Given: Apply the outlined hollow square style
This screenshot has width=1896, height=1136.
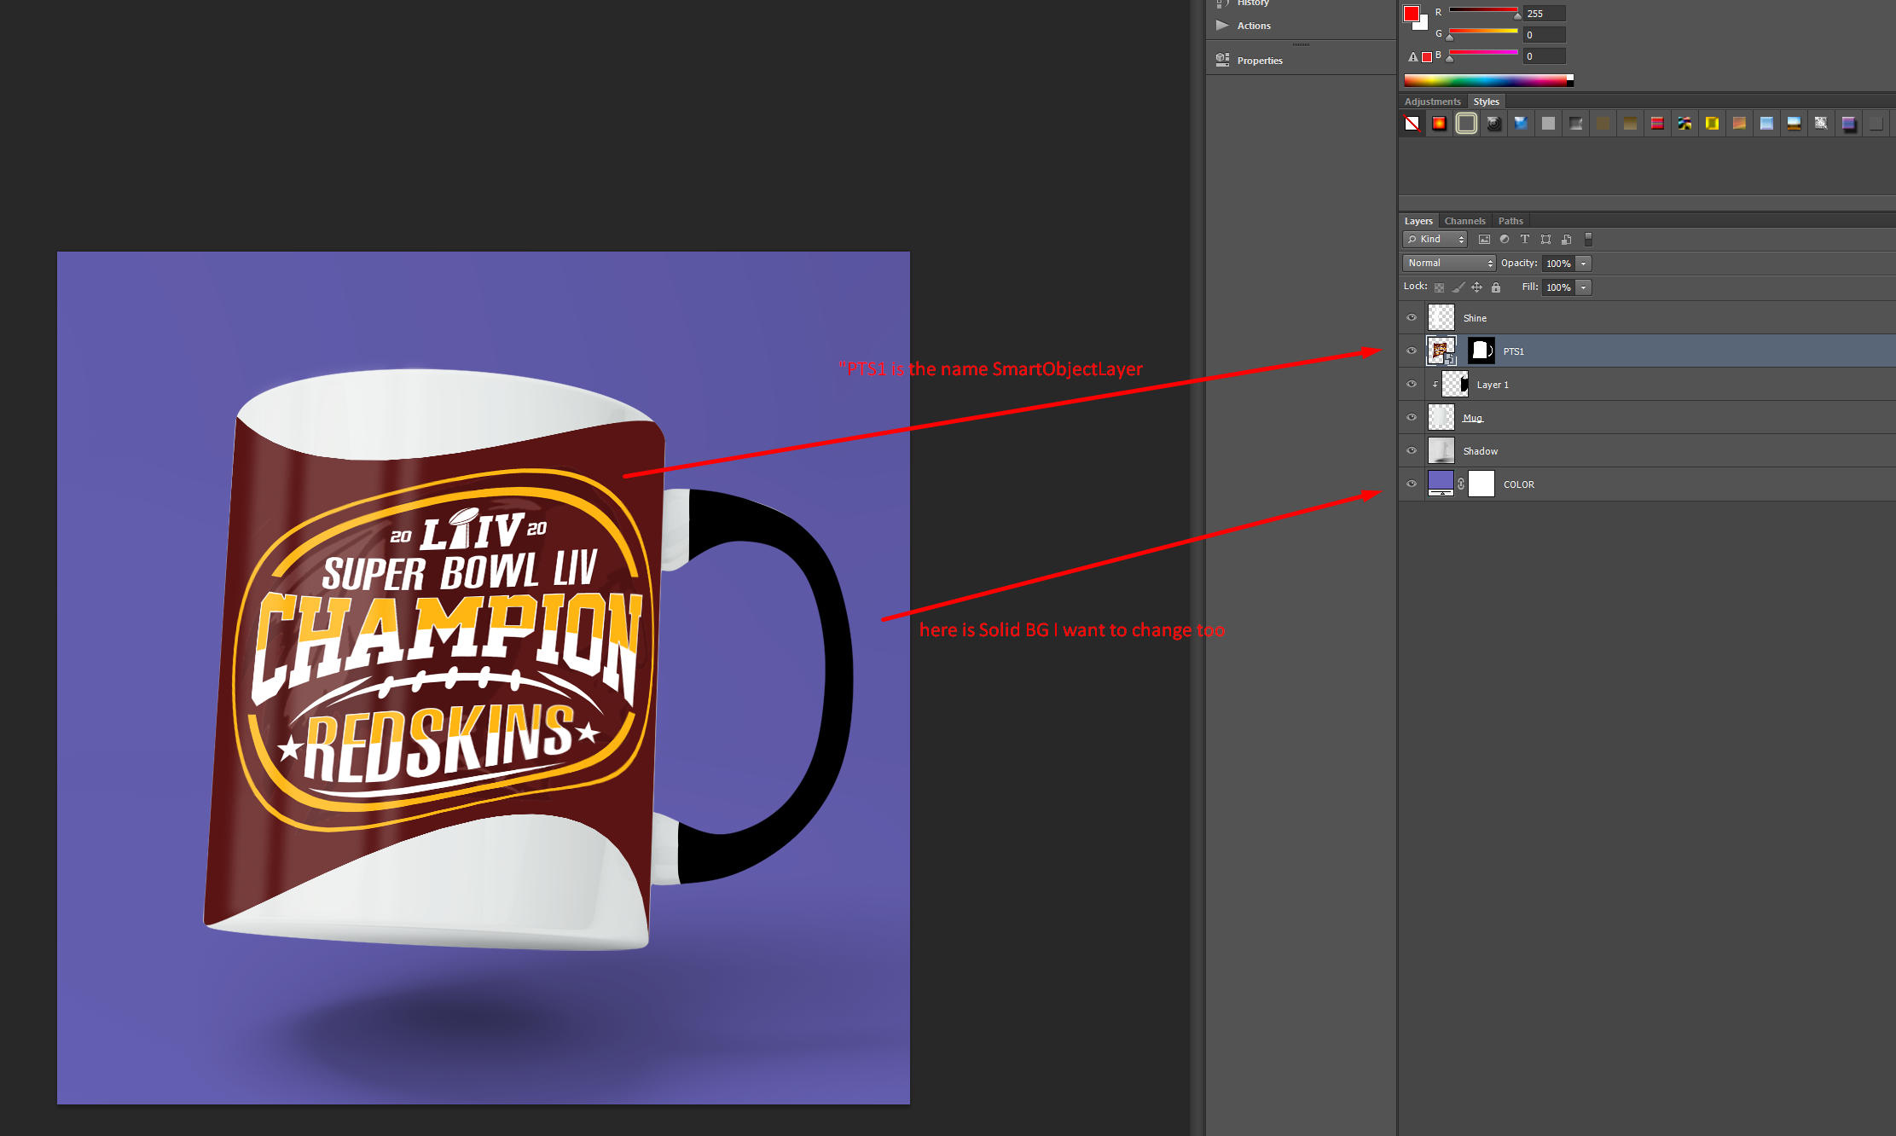Looking at the screenshot, I should coord(1467,124).
